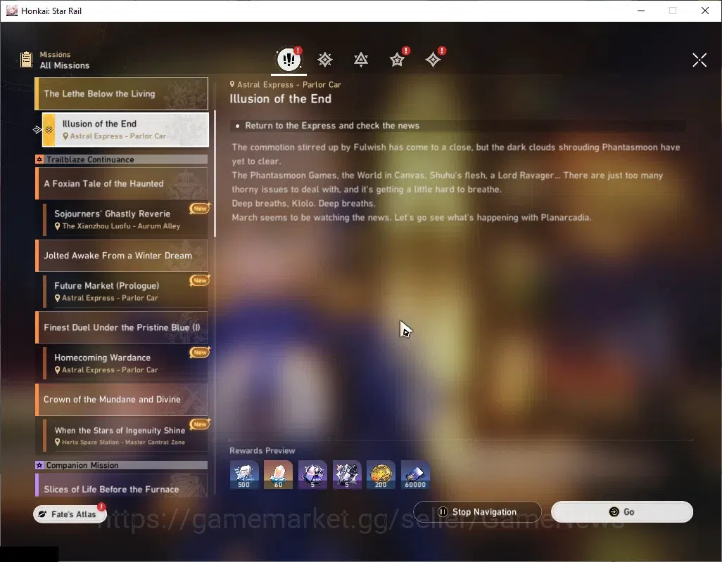
Task: Click the Go button
Action: point(621,512)
